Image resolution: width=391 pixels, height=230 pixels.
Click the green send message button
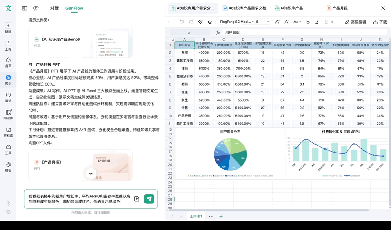pyautogui.click(x=149, y=199)
